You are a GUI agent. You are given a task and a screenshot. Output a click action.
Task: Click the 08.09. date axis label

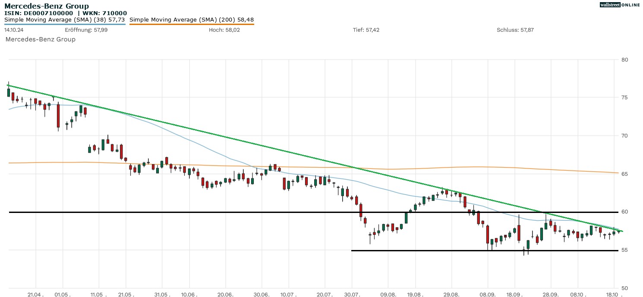coord(488,295)
